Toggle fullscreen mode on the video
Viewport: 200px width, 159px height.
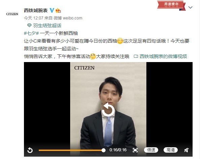click(x=135, y=150)
